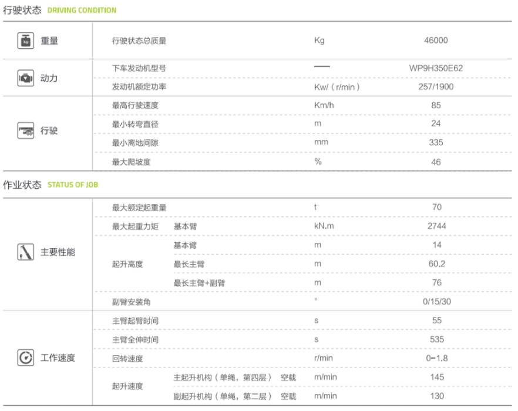Select the 主臂起臂时间 row label
Viewport: 518px width, 411px height.
pyautogui.click(x=135, y=320)
